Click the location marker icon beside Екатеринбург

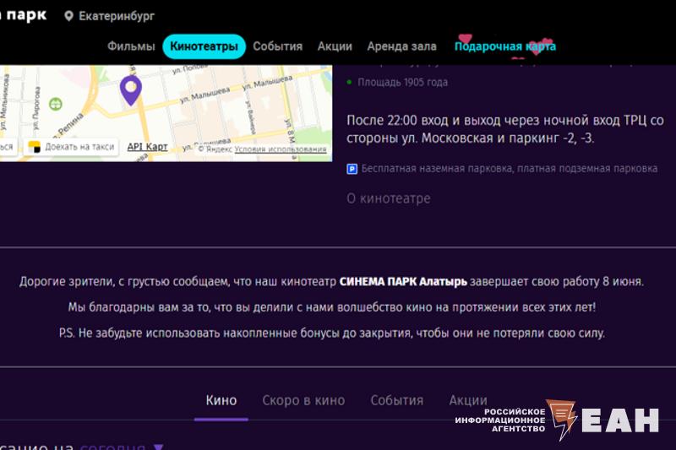[x=69, y=16]
